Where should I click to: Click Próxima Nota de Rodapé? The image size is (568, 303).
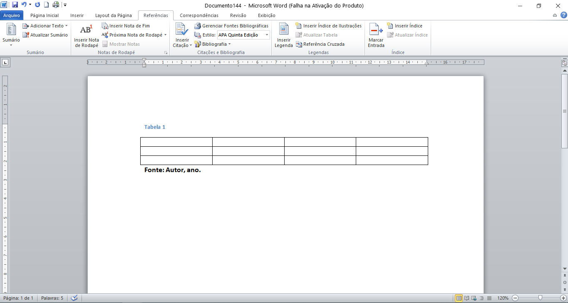(132, 35)
